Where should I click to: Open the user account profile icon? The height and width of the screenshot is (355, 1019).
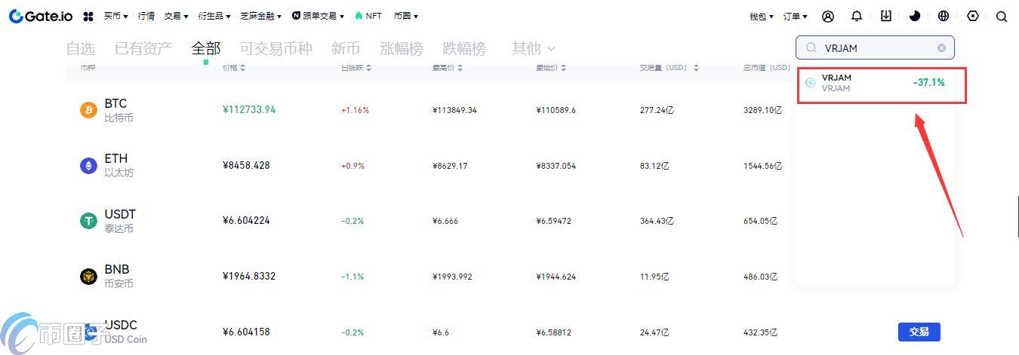tap(828, 16)
